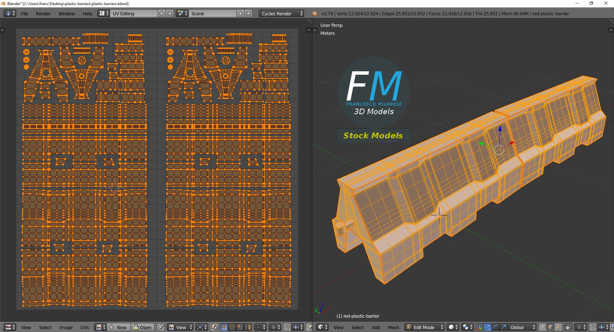Select UV edge selection mode
The image size is (614, 332).
(x=232, y=327)
